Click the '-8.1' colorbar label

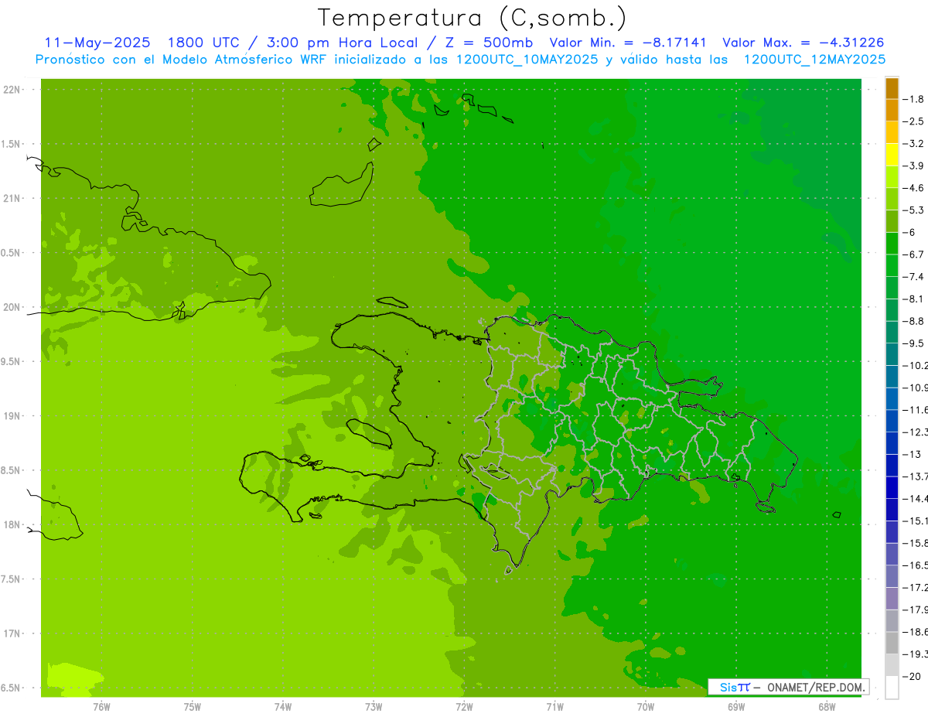click(914, 299)
